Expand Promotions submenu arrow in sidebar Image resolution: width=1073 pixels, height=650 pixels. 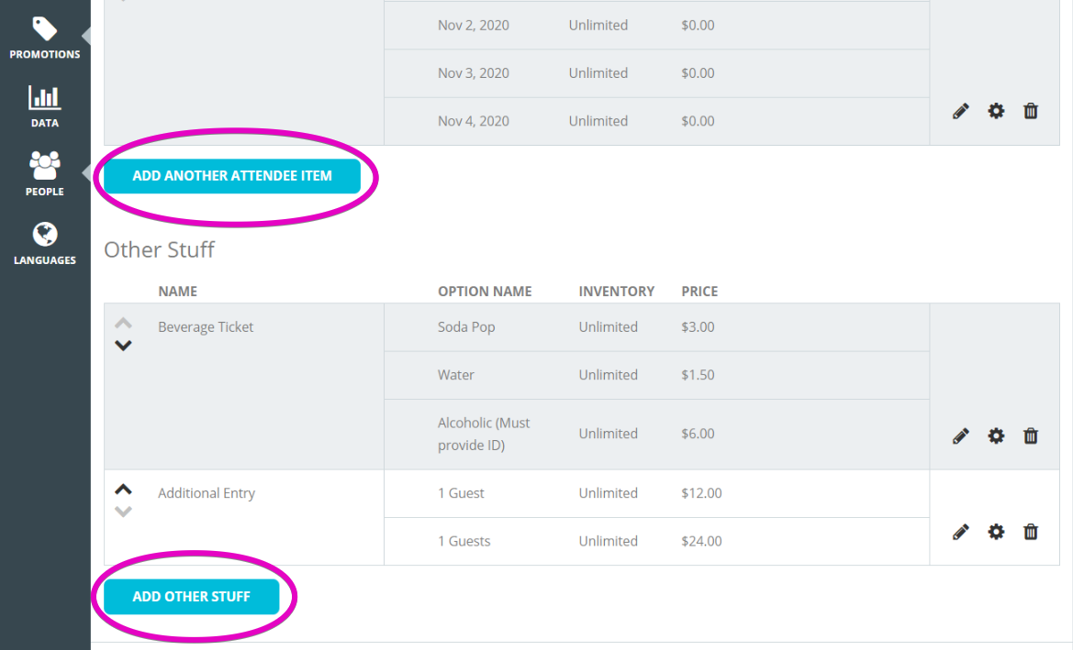86,36
